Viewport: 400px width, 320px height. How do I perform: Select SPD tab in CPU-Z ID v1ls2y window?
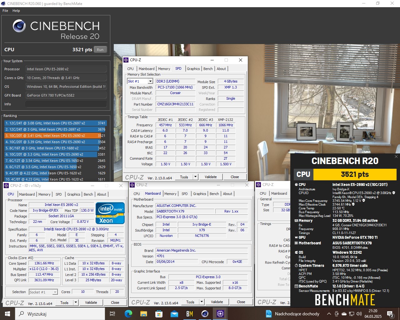pos(59,194)
